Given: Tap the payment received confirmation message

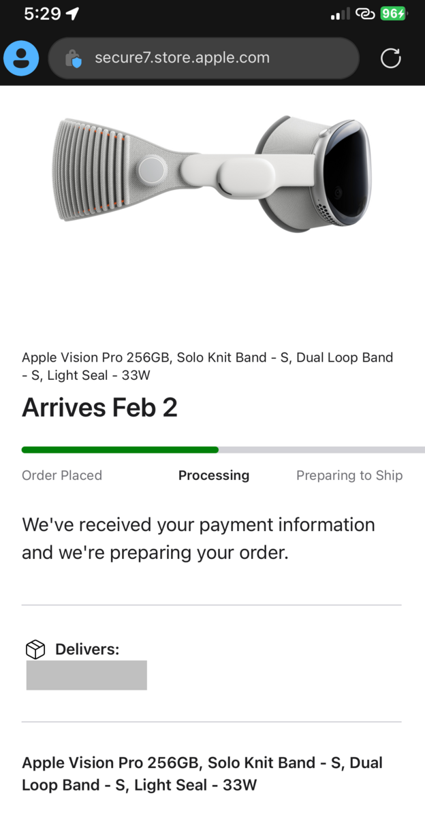Looking at the screenshot, I should [x=198, y=538].
